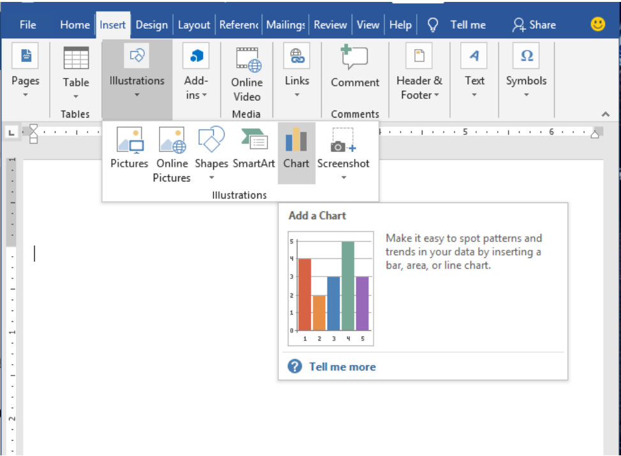Expand the Shapes dropdown arrow
The image size is (621, 456).
click(x=211, y=178)
